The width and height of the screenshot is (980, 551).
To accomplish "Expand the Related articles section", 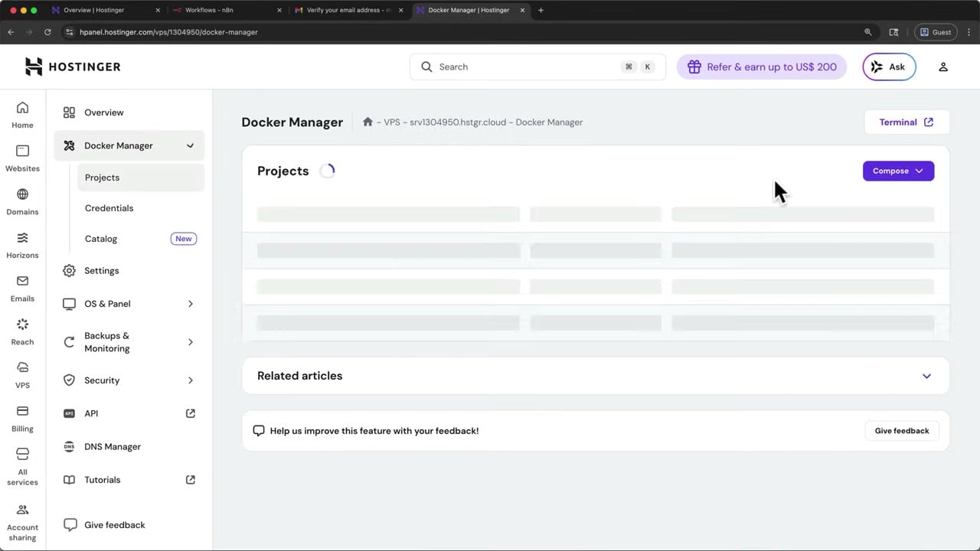I will coord(926,376).
